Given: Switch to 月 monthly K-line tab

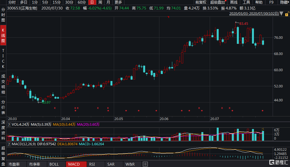Looking at the screenshot, I should click(109, 3).
